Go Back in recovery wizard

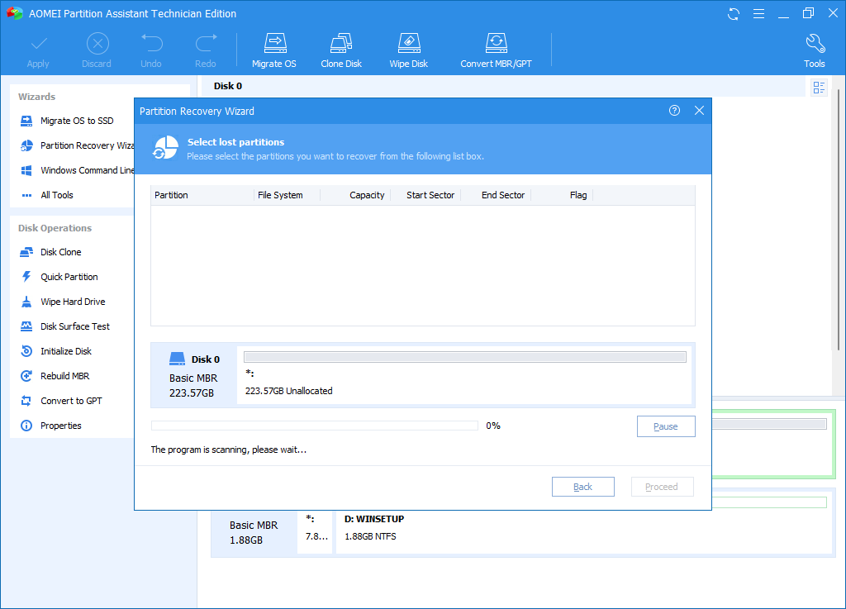(582, 487)
